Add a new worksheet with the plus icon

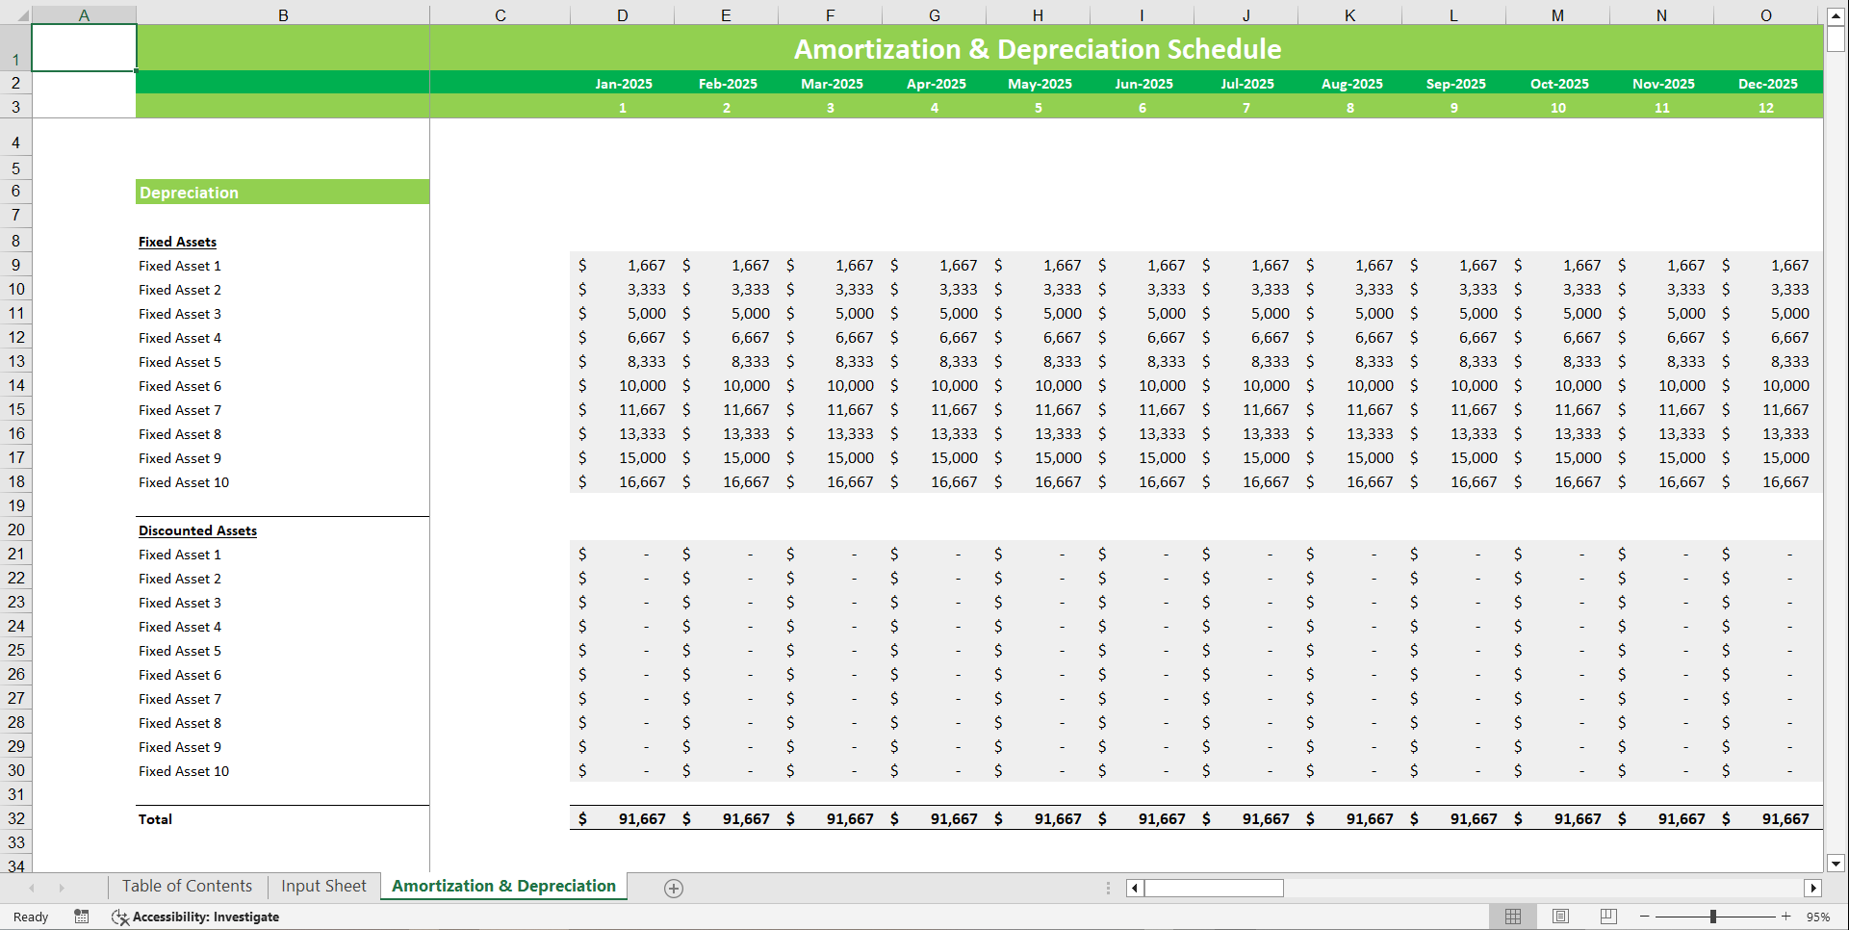tap(673, 888)
